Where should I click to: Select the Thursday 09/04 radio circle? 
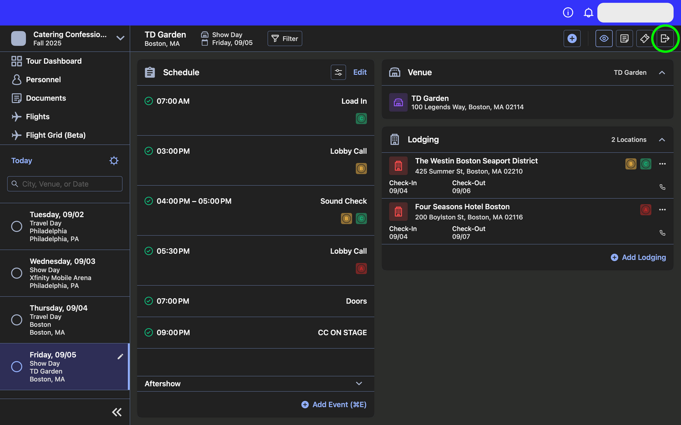tap(17, 320)
